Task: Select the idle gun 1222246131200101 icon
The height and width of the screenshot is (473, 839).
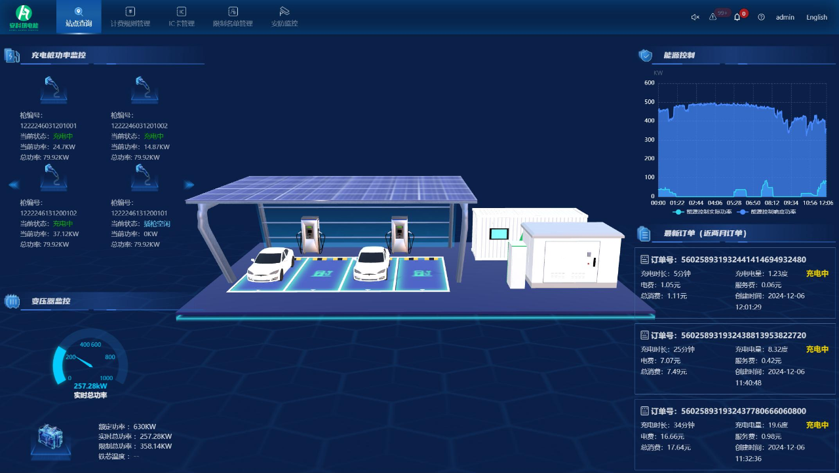Action: (x=144, y=178)
